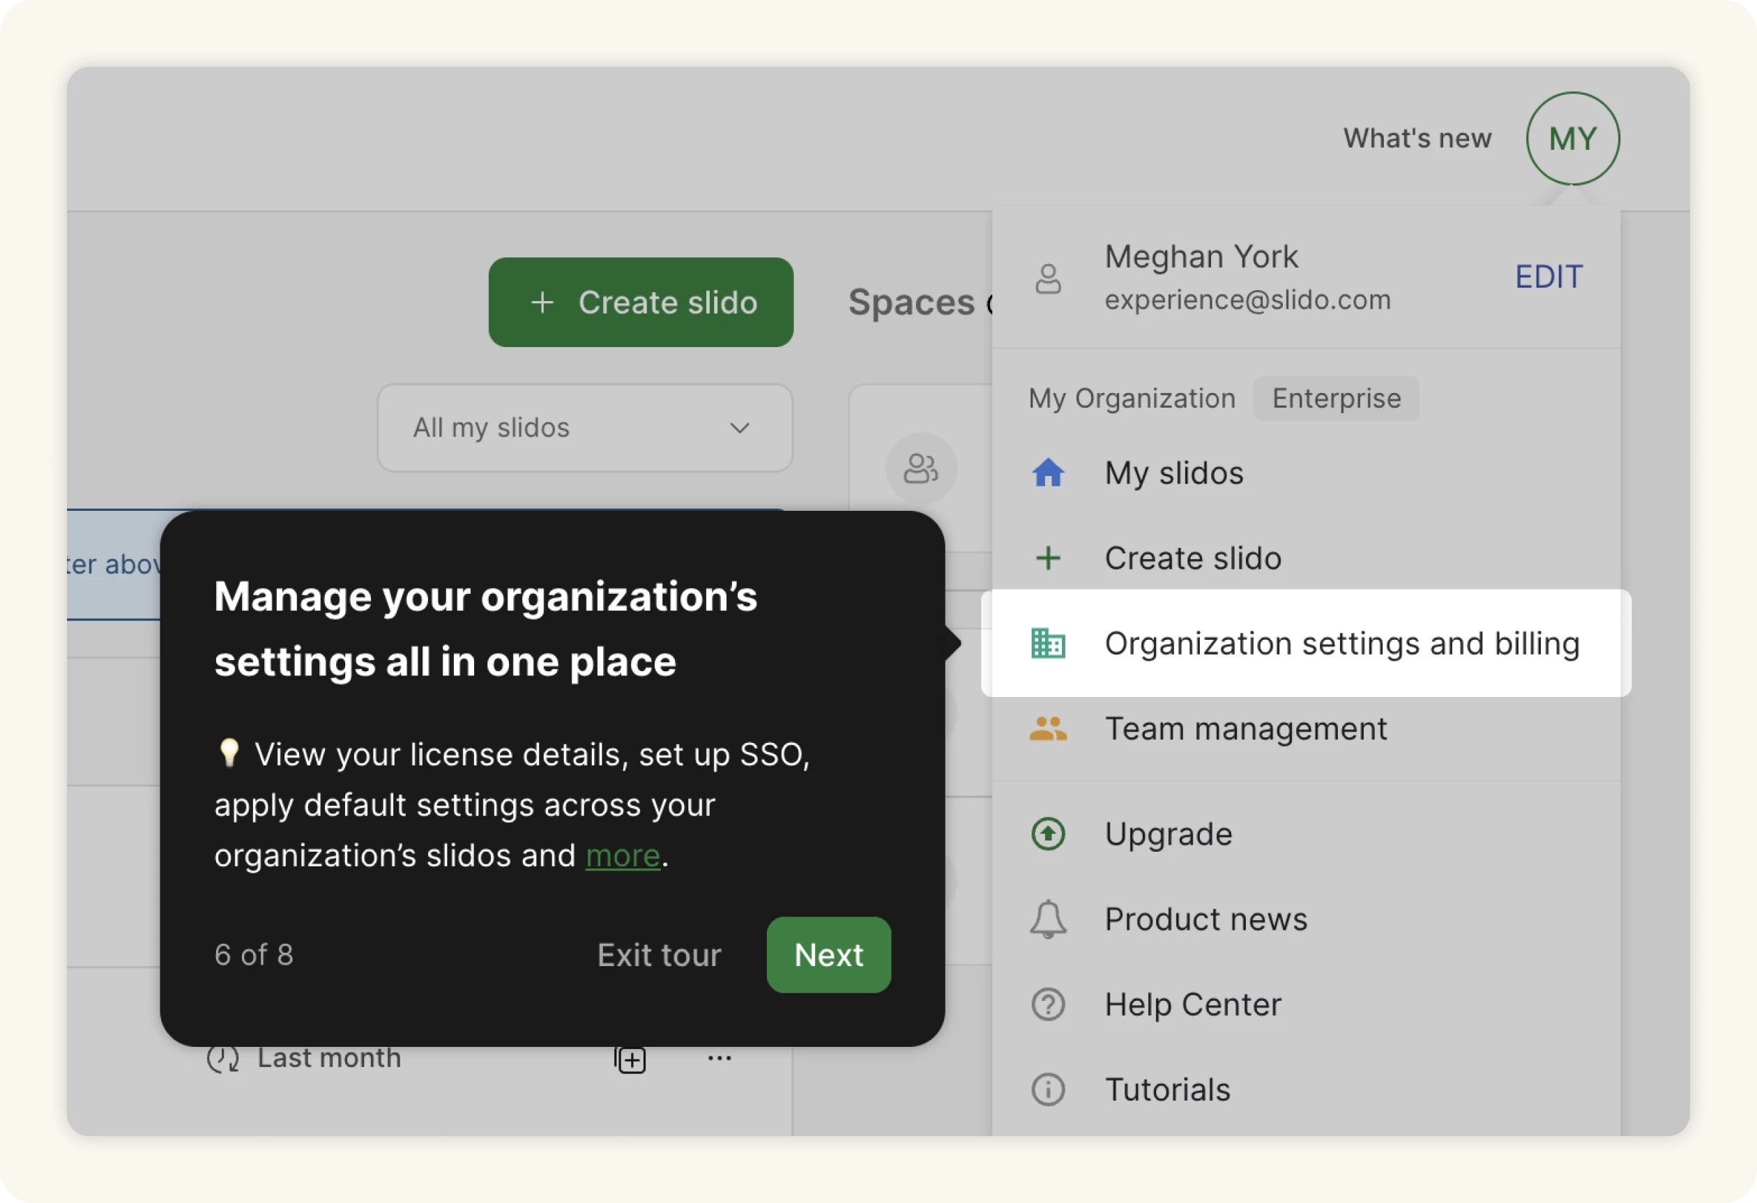Click the MY profile avatar circle
This screenshot has width=1757, height=1203.
pos(1572,138)
